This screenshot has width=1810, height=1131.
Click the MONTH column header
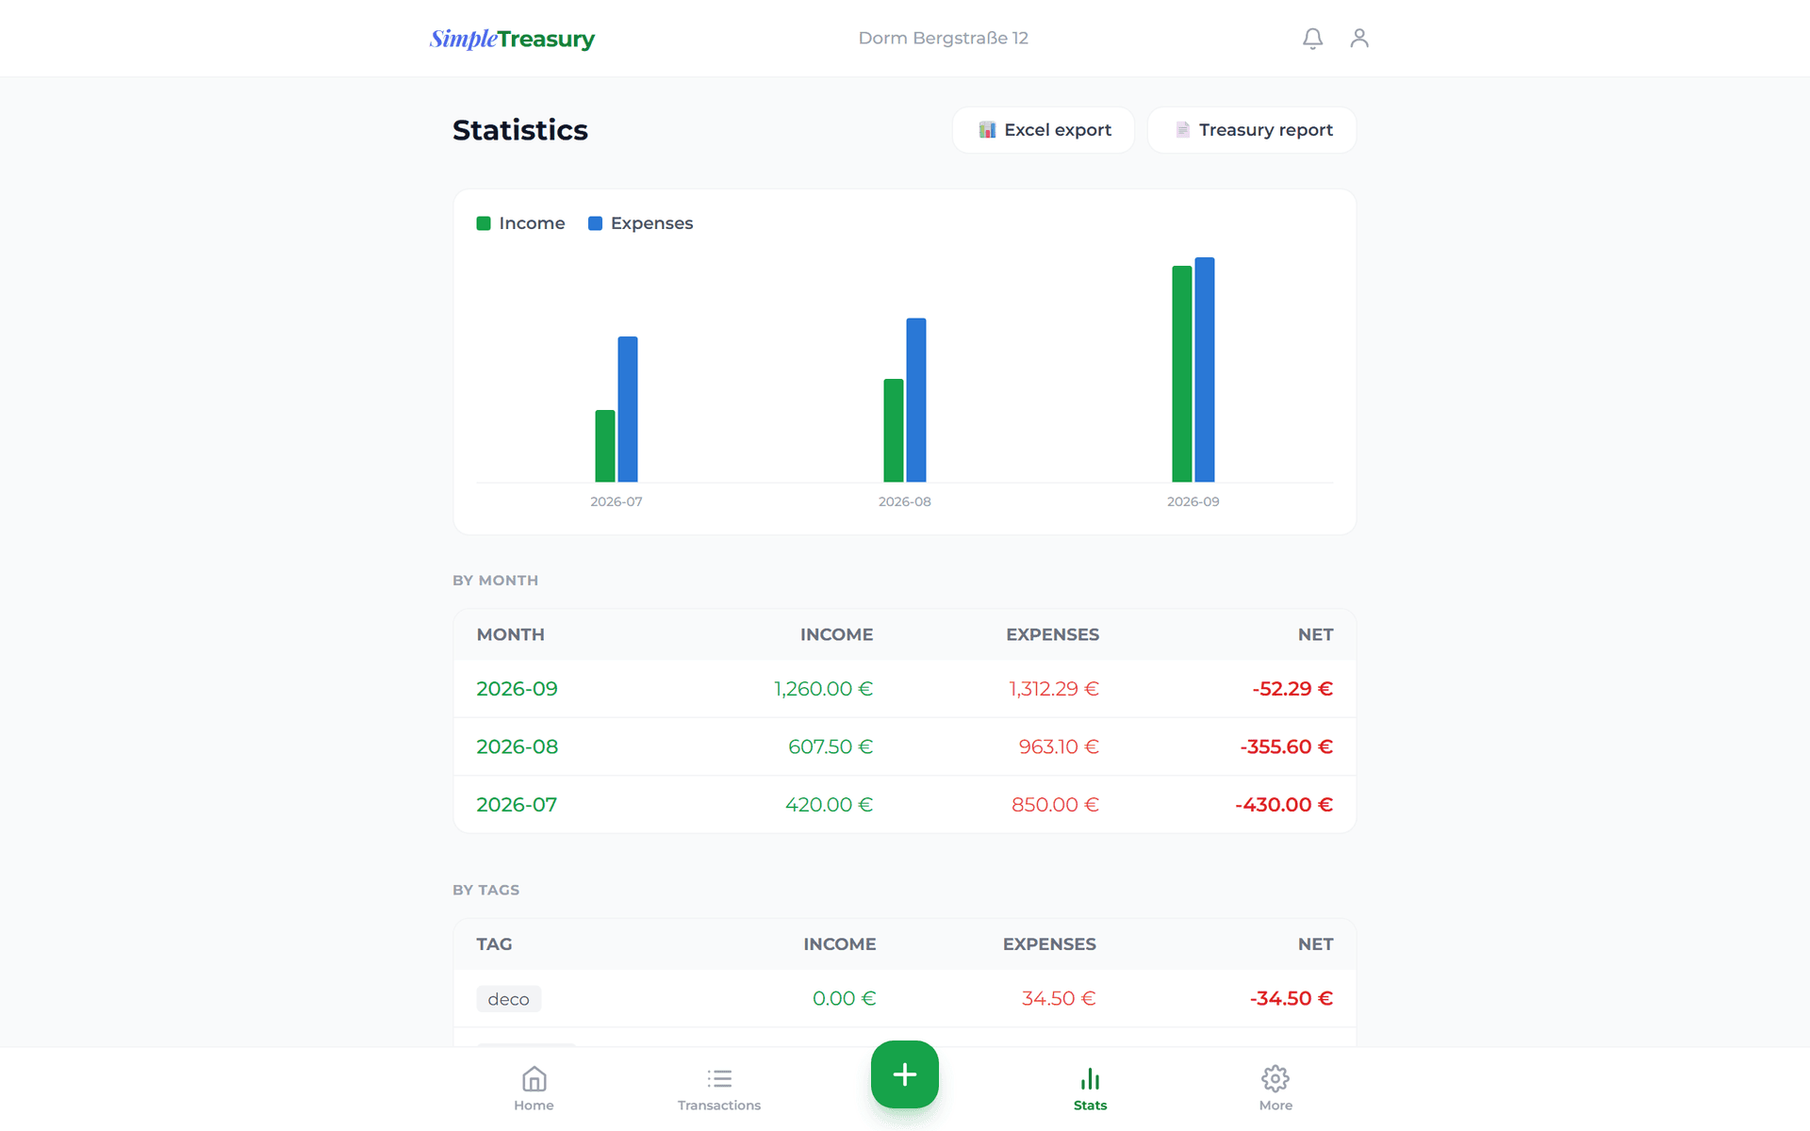(511, 634)
